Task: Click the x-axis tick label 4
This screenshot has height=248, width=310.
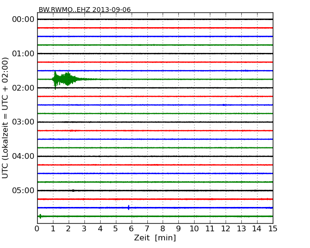Action: (100, 228)
